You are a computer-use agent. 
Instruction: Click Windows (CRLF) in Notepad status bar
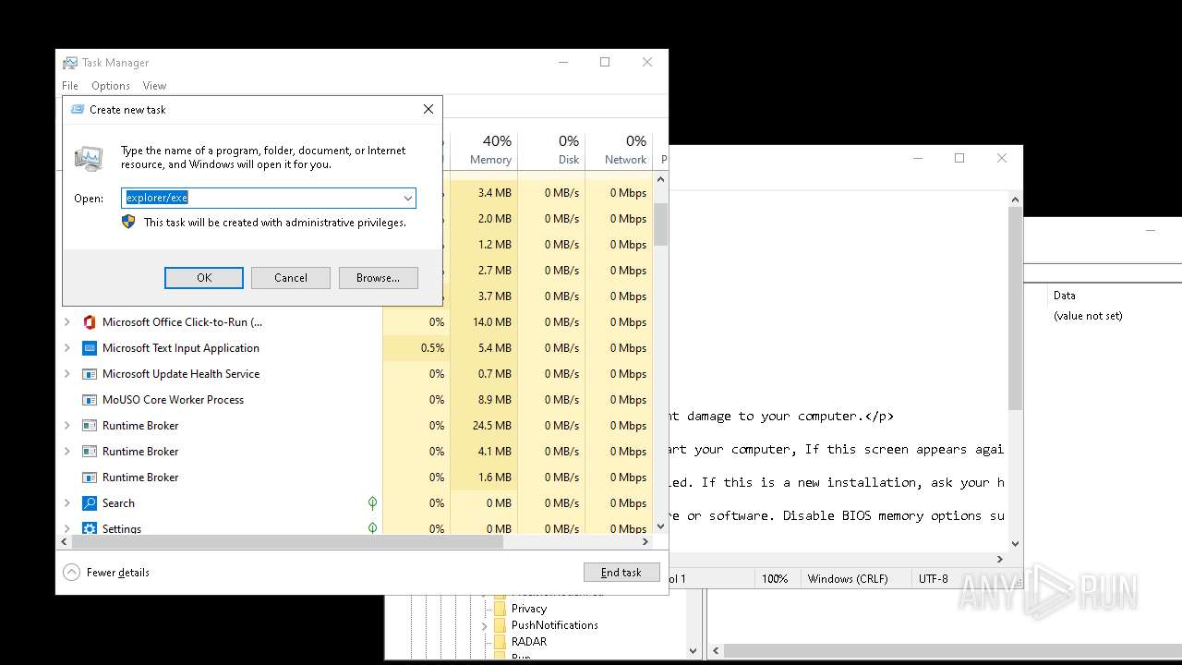pyautogui.click(x=848, y=579)
